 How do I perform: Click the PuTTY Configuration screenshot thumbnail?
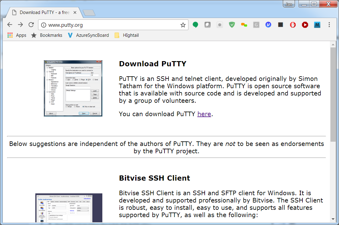point(73,88)
